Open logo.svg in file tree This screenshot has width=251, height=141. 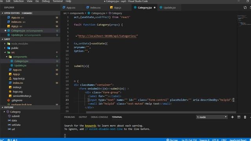18,92
